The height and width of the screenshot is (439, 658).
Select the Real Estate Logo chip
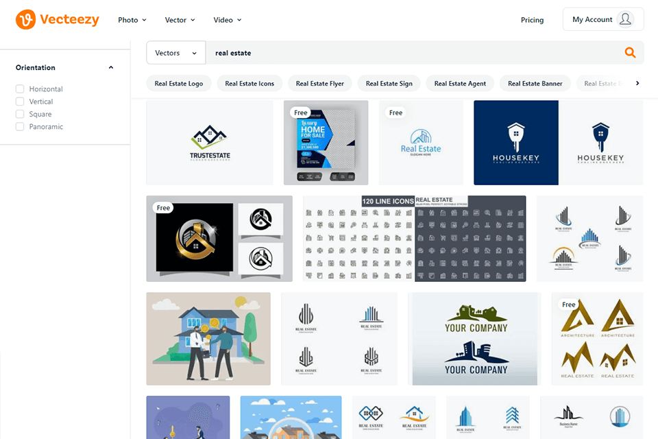(179, 83)
